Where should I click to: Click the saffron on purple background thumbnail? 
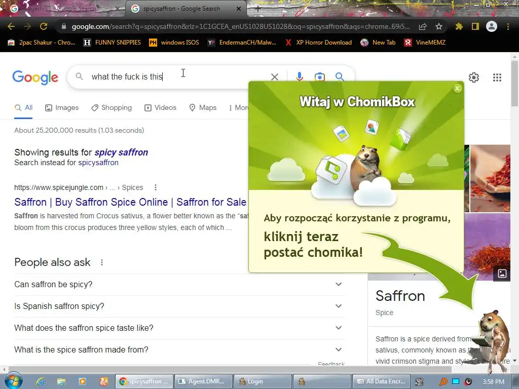(487, 247)
